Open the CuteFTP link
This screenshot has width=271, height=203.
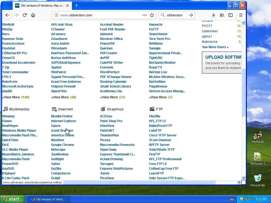(155, 131)
